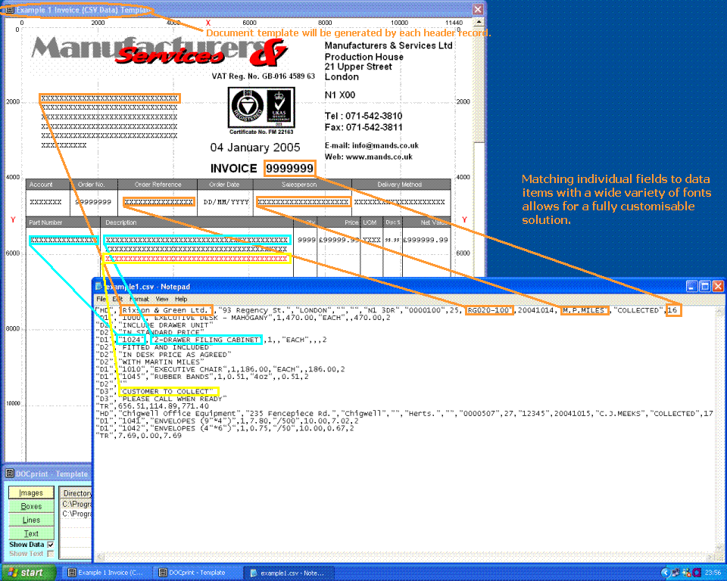
Task: Click the scroll up arrow of the template window
Action: [x=479, y=22]
